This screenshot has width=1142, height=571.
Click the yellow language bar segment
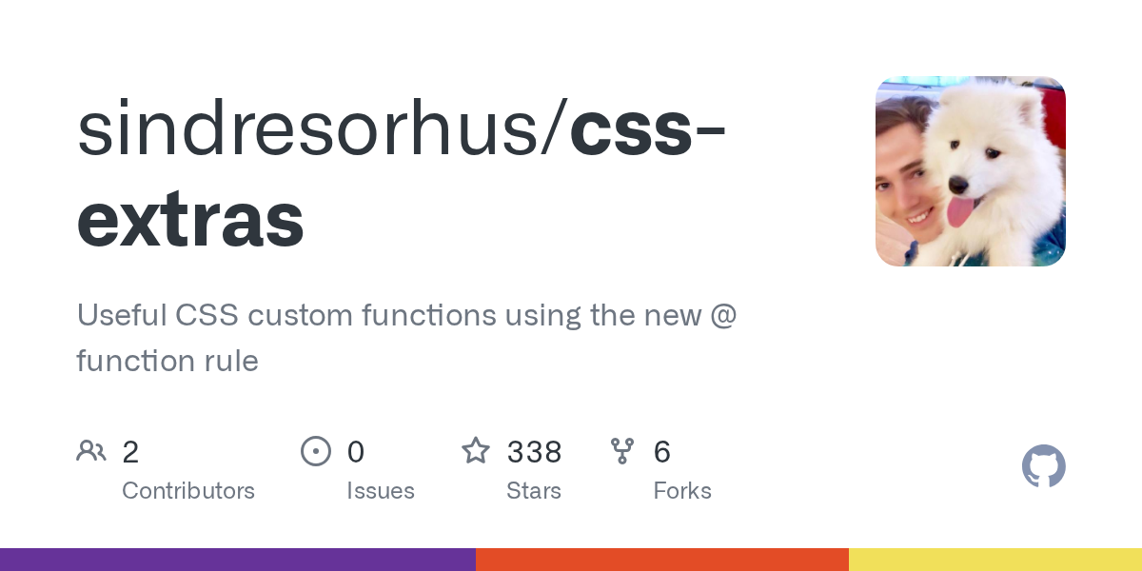995,560
